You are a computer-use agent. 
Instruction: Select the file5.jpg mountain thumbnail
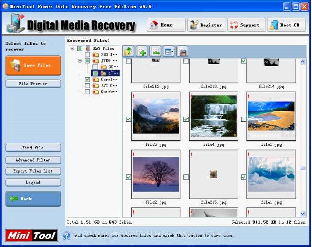click(156, 116)
